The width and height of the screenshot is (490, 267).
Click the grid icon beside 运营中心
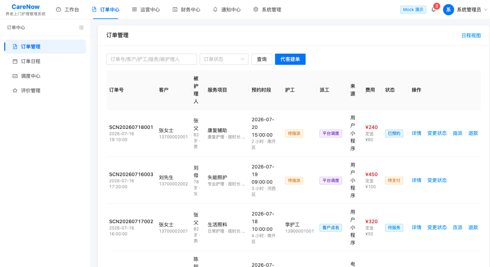[x=134, y=9]
